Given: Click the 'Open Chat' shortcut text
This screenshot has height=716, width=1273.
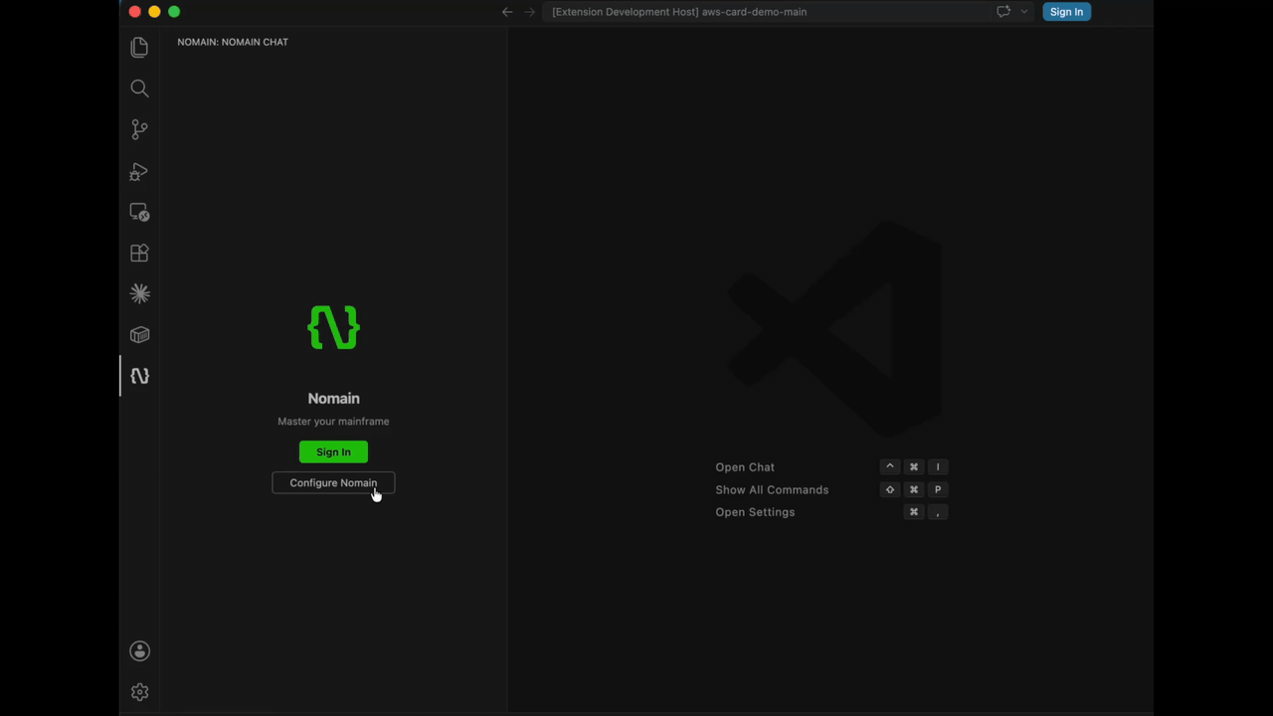Looking at the screenshot, I should (x=745, y=467).
